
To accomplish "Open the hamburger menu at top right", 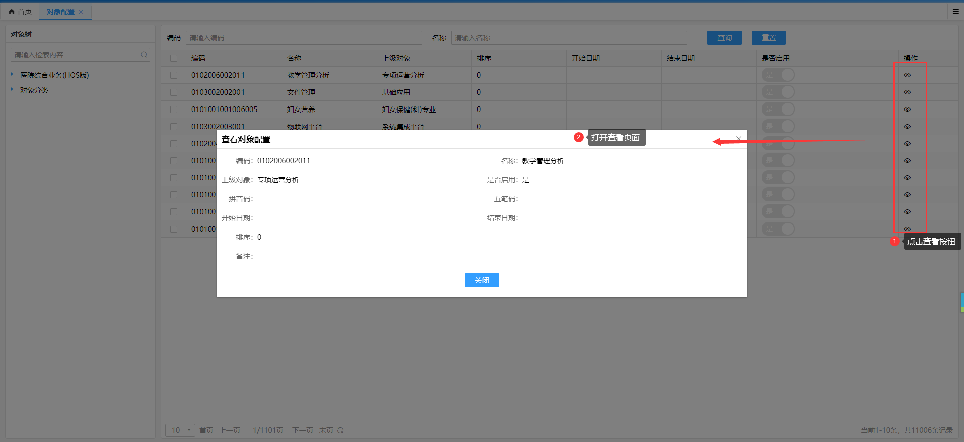I will click(x=955, y=11).
